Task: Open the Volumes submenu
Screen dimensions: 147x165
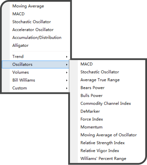Action: pos(36,72)
